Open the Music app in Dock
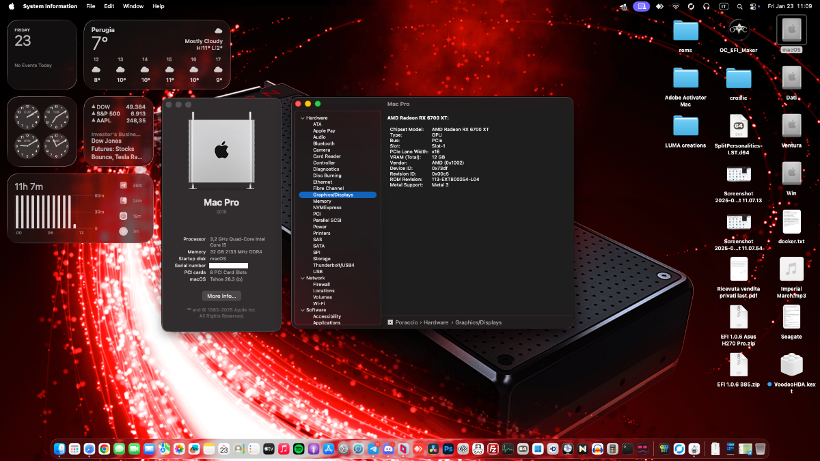The image size is (820, 461). point(284,449)
